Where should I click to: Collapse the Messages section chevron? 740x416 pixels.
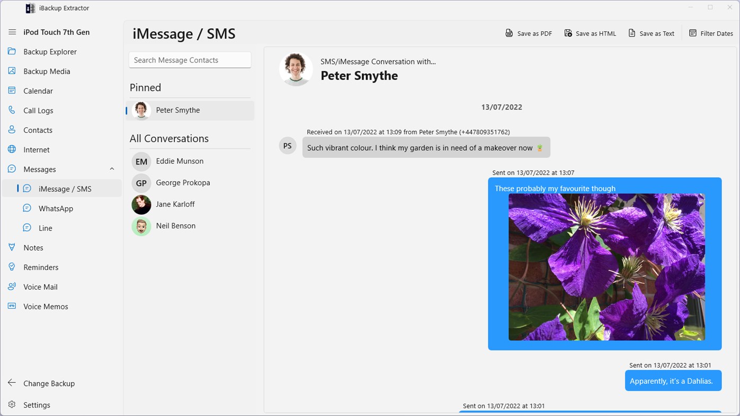point(112,169)
